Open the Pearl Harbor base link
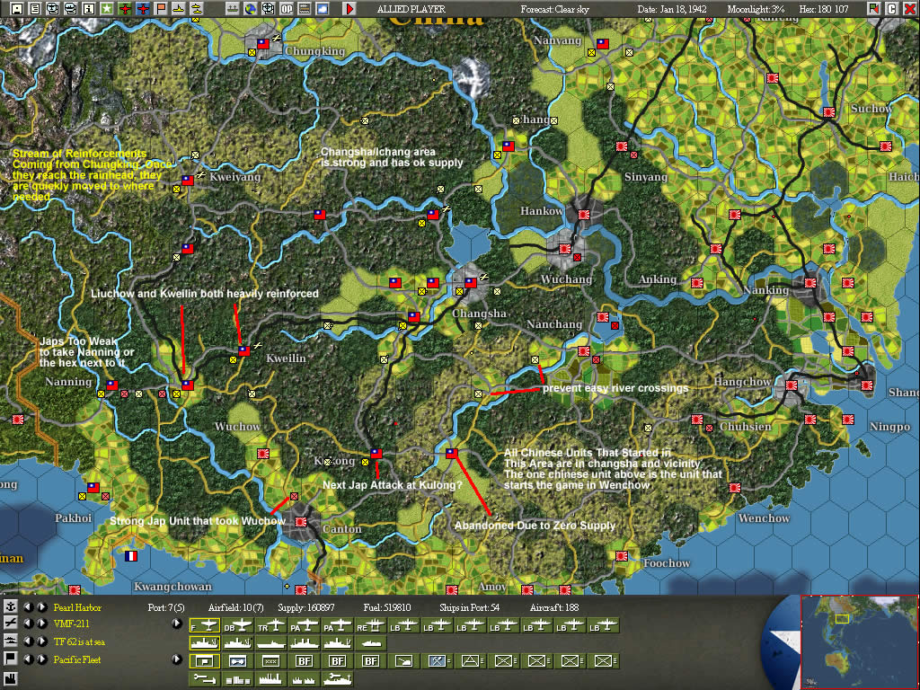This screenshot has width=920, height=690. 77,608
